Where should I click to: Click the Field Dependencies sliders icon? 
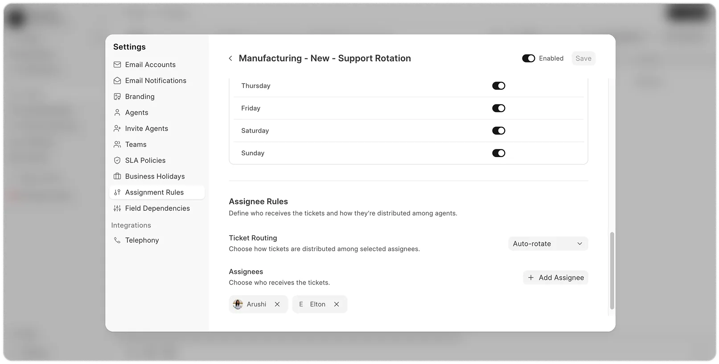point(117,208)
